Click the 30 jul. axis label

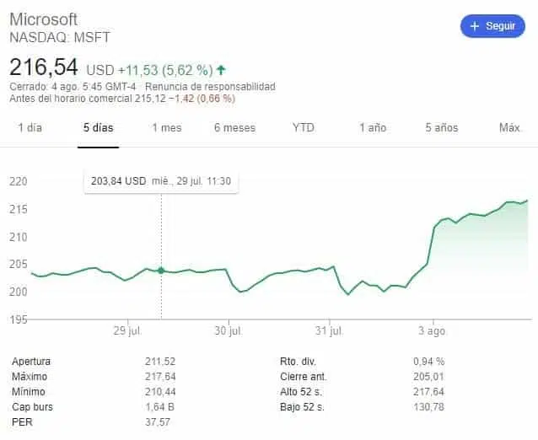click(x=229, y=331)
